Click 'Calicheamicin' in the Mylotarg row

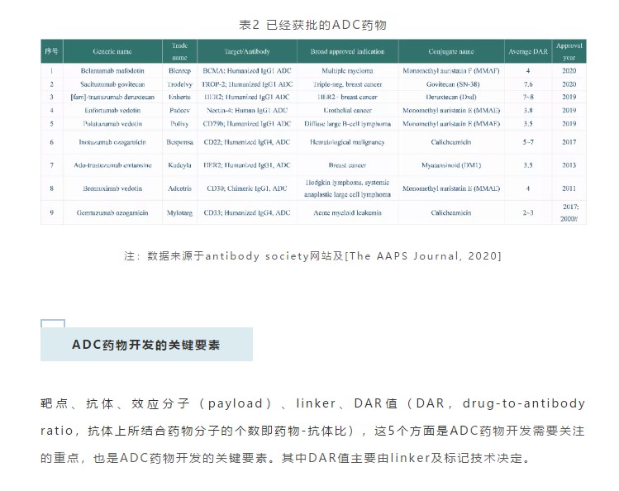(x=451, y=212)
